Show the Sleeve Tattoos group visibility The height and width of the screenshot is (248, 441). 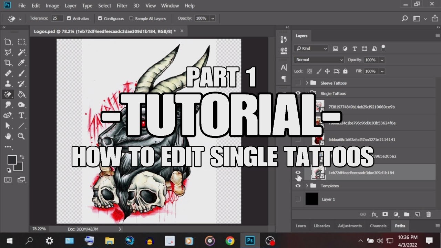coord(298,83)
